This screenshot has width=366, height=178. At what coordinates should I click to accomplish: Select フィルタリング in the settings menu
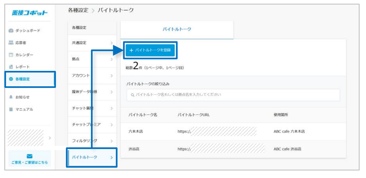pyautogui.click(x=92, y=141)
